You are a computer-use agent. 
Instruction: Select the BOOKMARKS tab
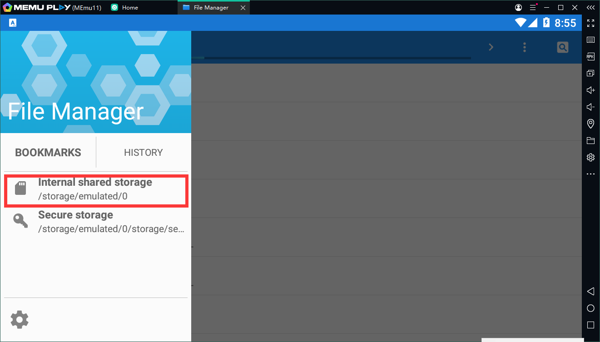(x=48, y=153)
